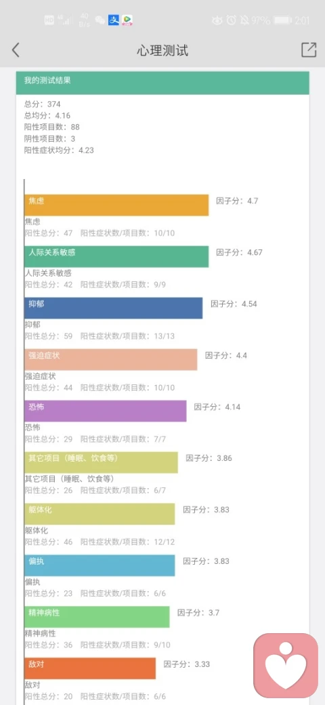This screenshot has width=325, height=705.
Task: Select the purple 恐怖 bar
Action: pyautogui.click(x=105, y=411)
